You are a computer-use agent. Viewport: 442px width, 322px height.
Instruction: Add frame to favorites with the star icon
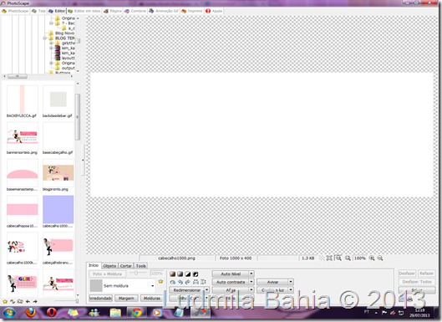pyautogui.click(x=160, y=281)
